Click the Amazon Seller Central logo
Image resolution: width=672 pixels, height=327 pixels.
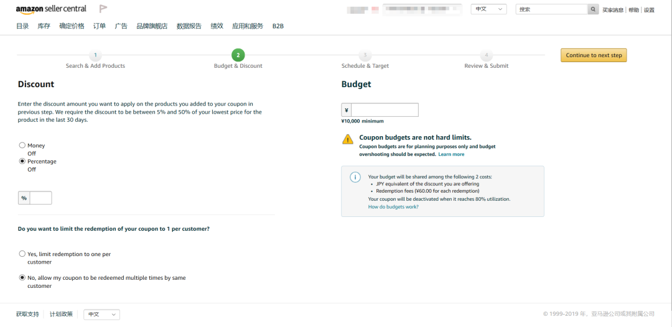tap(51, 9)
